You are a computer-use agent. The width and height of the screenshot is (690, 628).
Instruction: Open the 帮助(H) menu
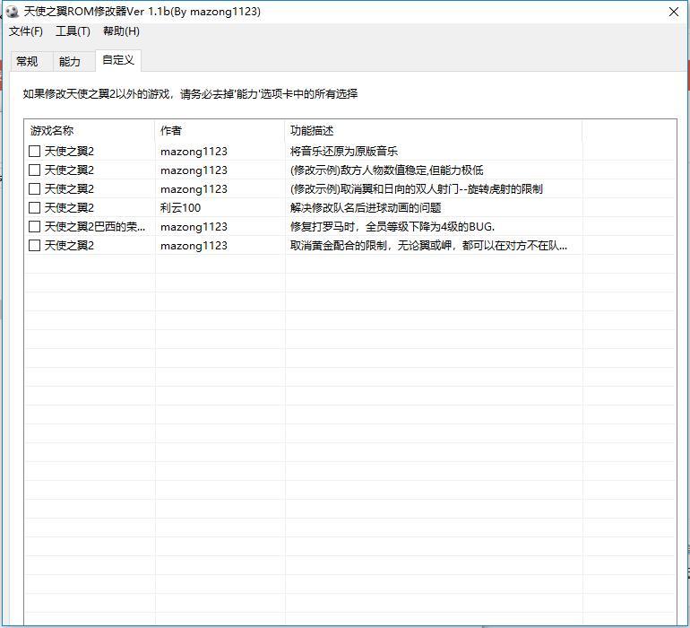click(x=121, y=31)
